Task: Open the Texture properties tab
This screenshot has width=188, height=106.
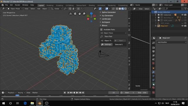Action: pyautogui.click(x=153, y=92)
